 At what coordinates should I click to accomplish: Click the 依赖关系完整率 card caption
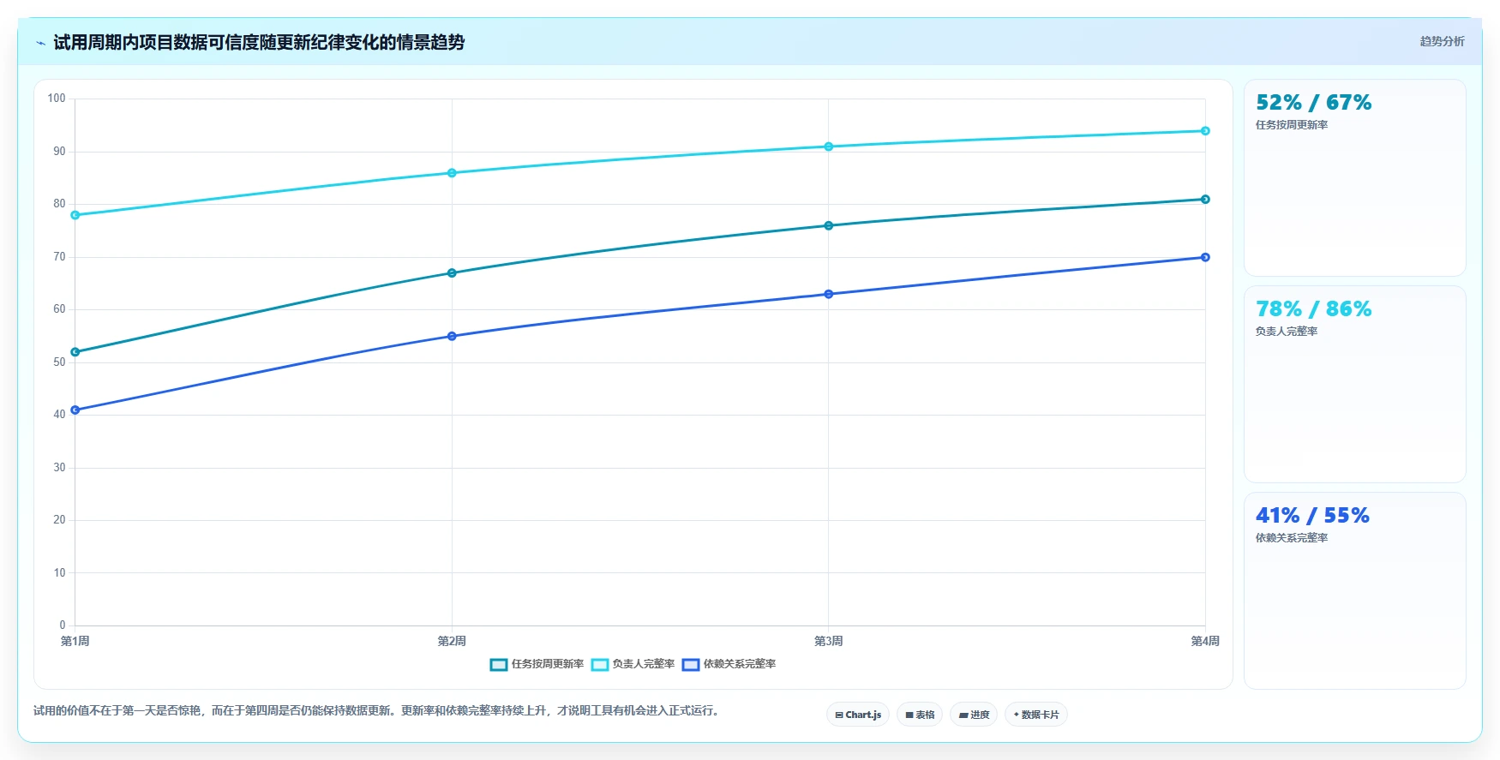(x=1292, y=538)
